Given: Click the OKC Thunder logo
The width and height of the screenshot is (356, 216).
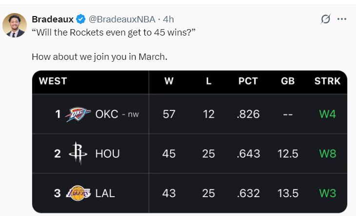Looking at the screenshot, I should [78, 114].
